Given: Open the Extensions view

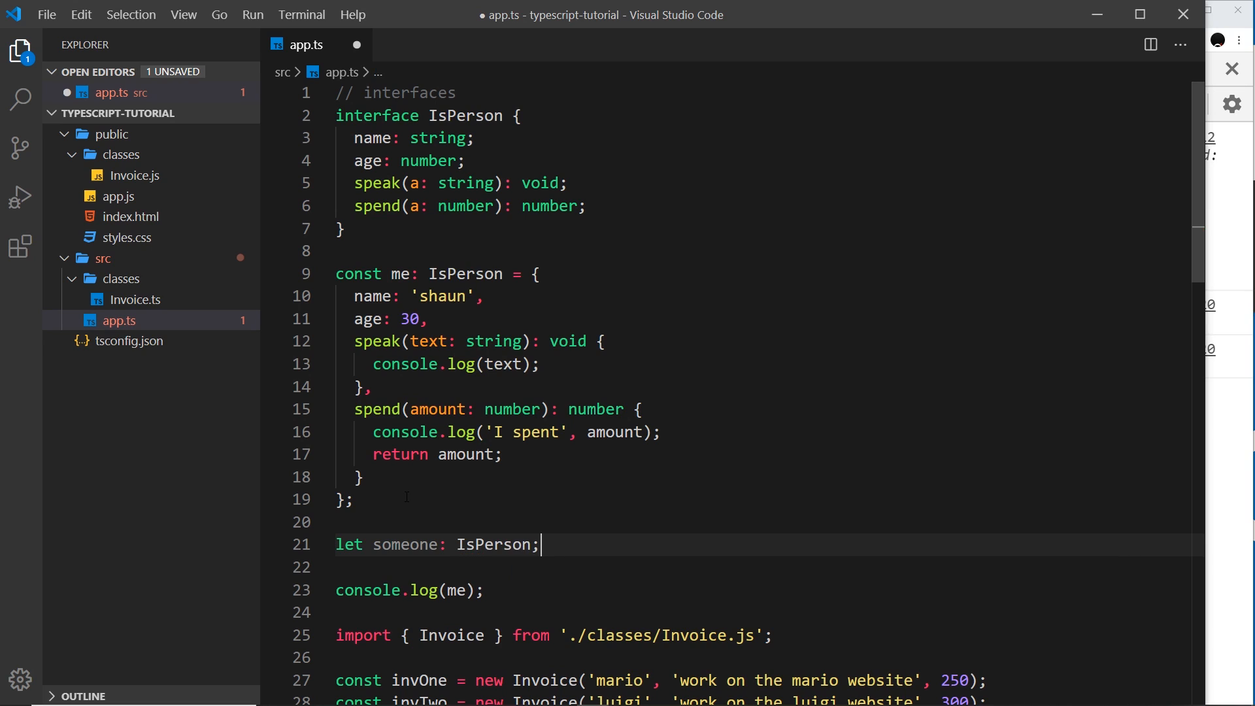Looking at the screenshot, I should [x=21, y=246].
